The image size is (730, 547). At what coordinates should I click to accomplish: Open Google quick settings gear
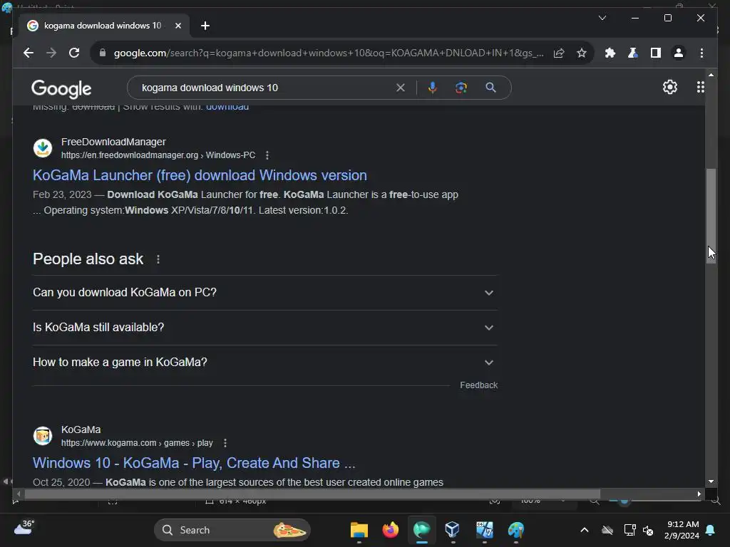point(670,87)
